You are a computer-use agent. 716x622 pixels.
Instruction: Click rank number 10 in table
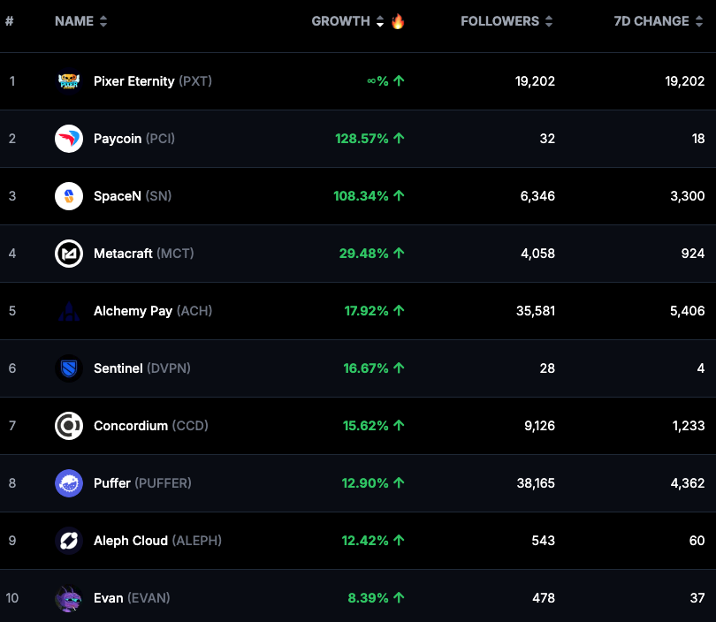(x=11, y=599)
